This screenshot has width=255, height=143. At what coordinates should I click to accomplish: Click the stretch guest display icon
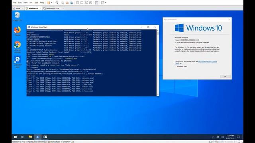point(102,3)
